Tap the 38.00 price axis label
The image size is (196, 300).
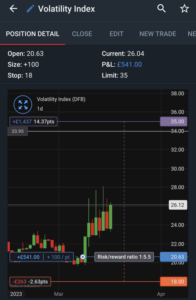tap(177, 93)
